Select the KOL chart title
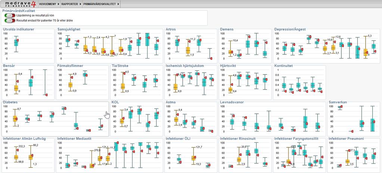382x173 pixels. point(115,102)
